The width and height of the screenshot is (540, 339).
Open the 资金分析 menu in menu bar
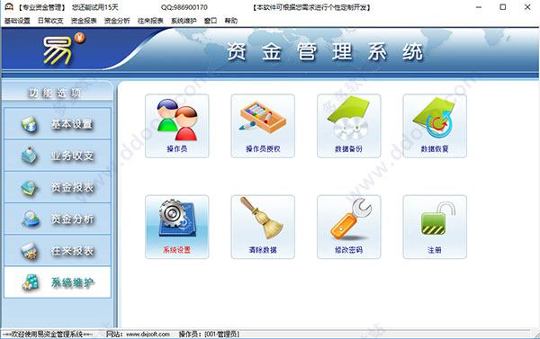tap(117, 21)
